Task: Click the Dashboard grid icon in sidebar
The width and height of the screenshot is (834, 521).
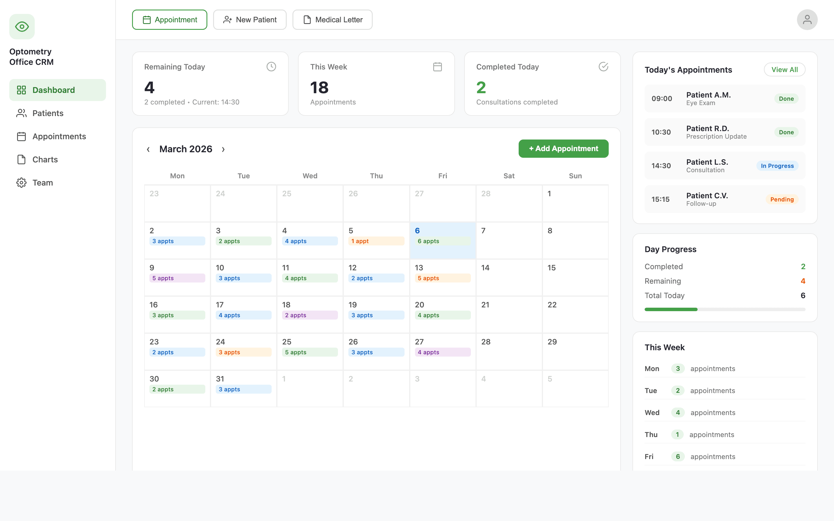Action: pos(21,90)
